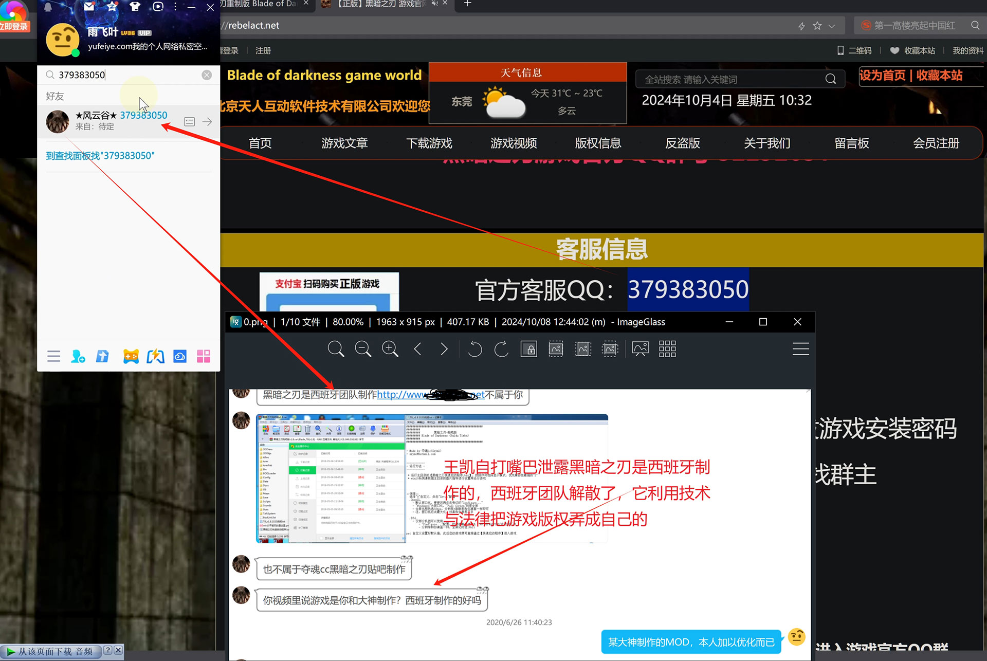The height and width of the screenshot is (661, 987).
Task: Open QQ header more options dots
Action: pyautogui.click(x=175, y=7)
